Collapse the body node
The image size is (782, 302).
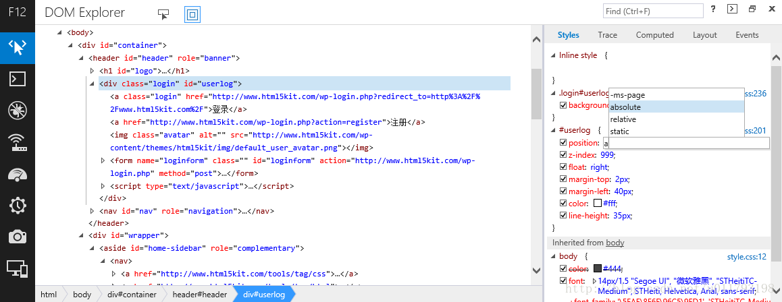60,33
